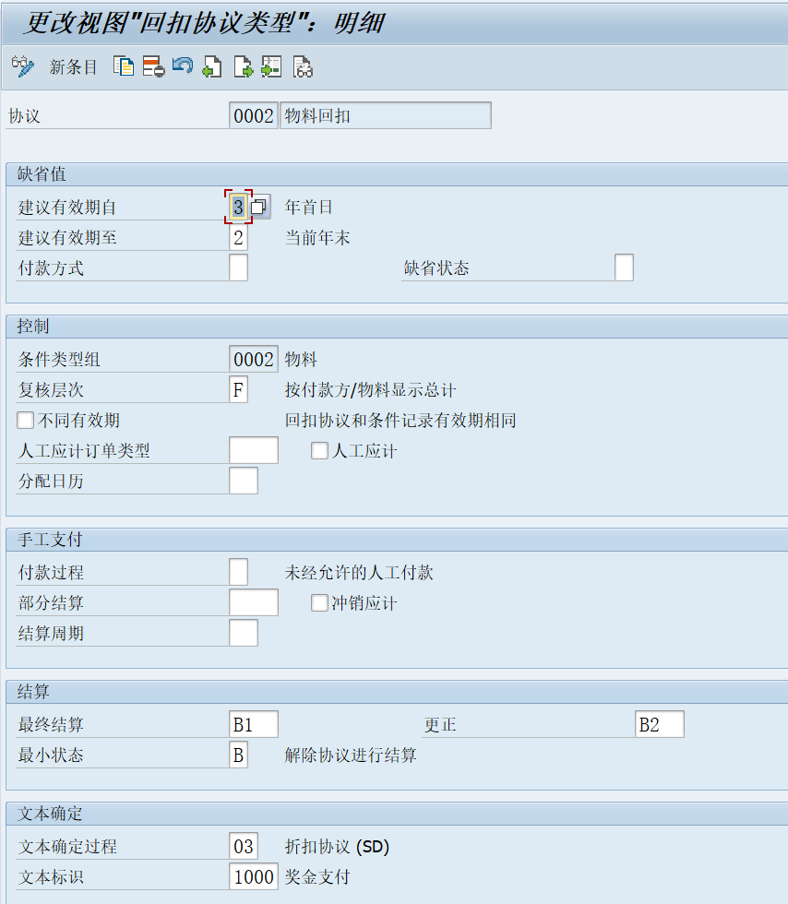Click the 文本标识 field containing 1000

[254, 876]
